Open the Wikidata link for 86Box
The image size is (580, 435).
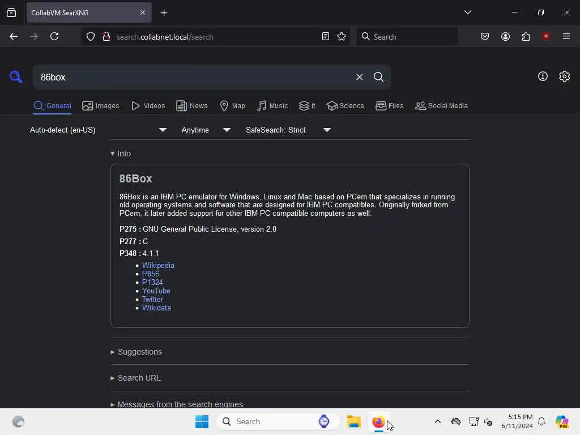(x=156, y=308)
